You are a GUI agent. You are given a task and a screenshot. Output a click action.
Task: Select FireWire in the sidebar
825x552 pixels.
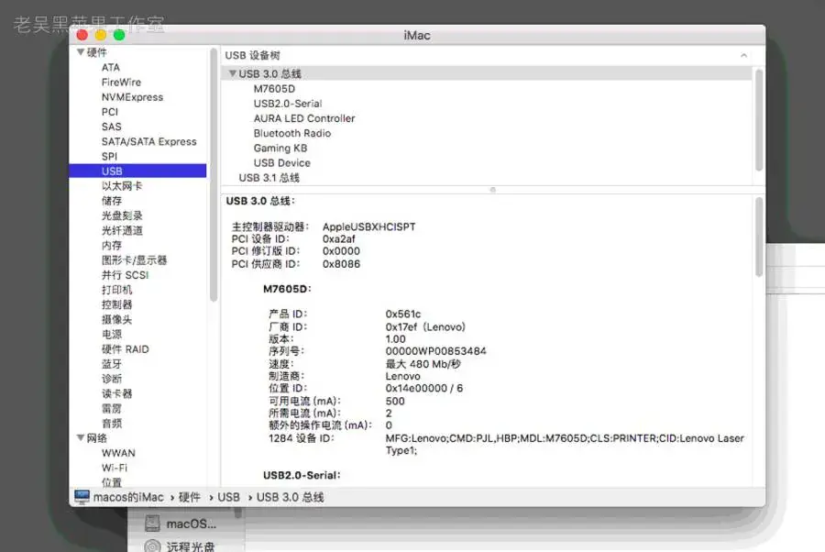click(121, 83)
